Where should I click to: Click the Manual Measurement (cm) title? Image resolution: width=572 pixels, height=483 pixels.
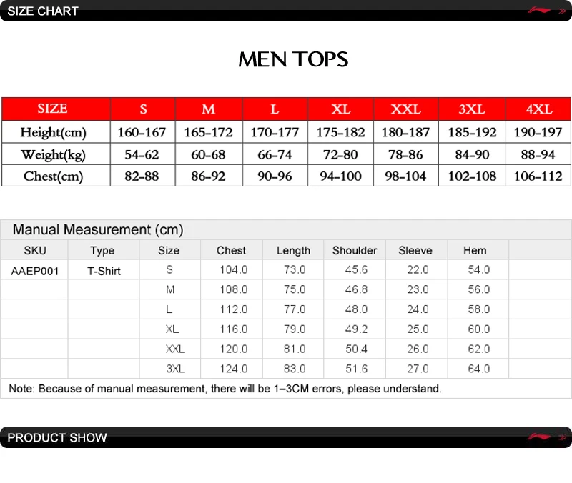pyautogui.click(x=98, y=229)
